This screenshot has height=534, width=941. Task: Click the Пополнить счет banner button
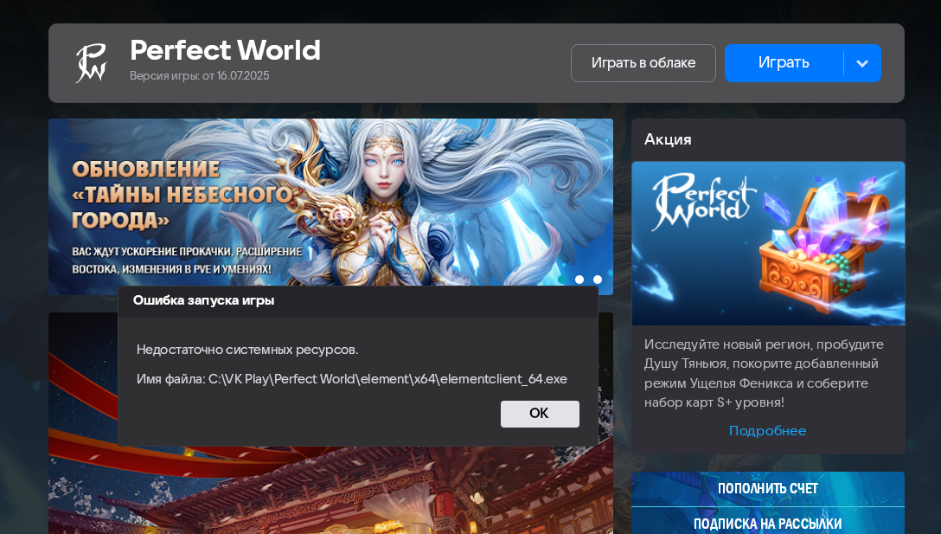767,489
